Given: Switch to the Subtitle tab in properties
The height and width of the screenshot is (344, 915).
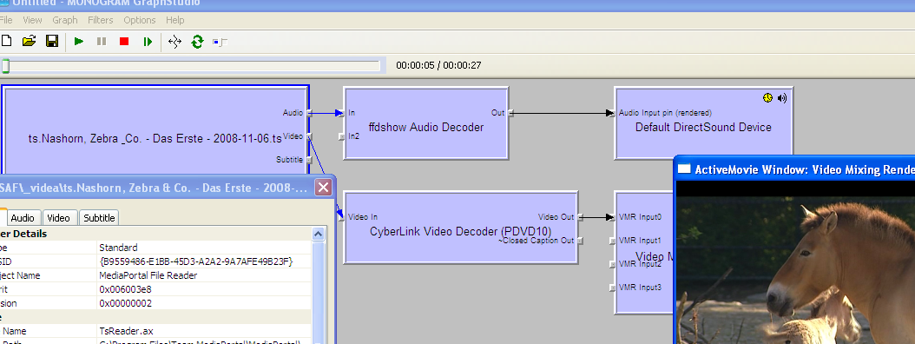Looking at the screenshot, I should [x=99, y=218].
